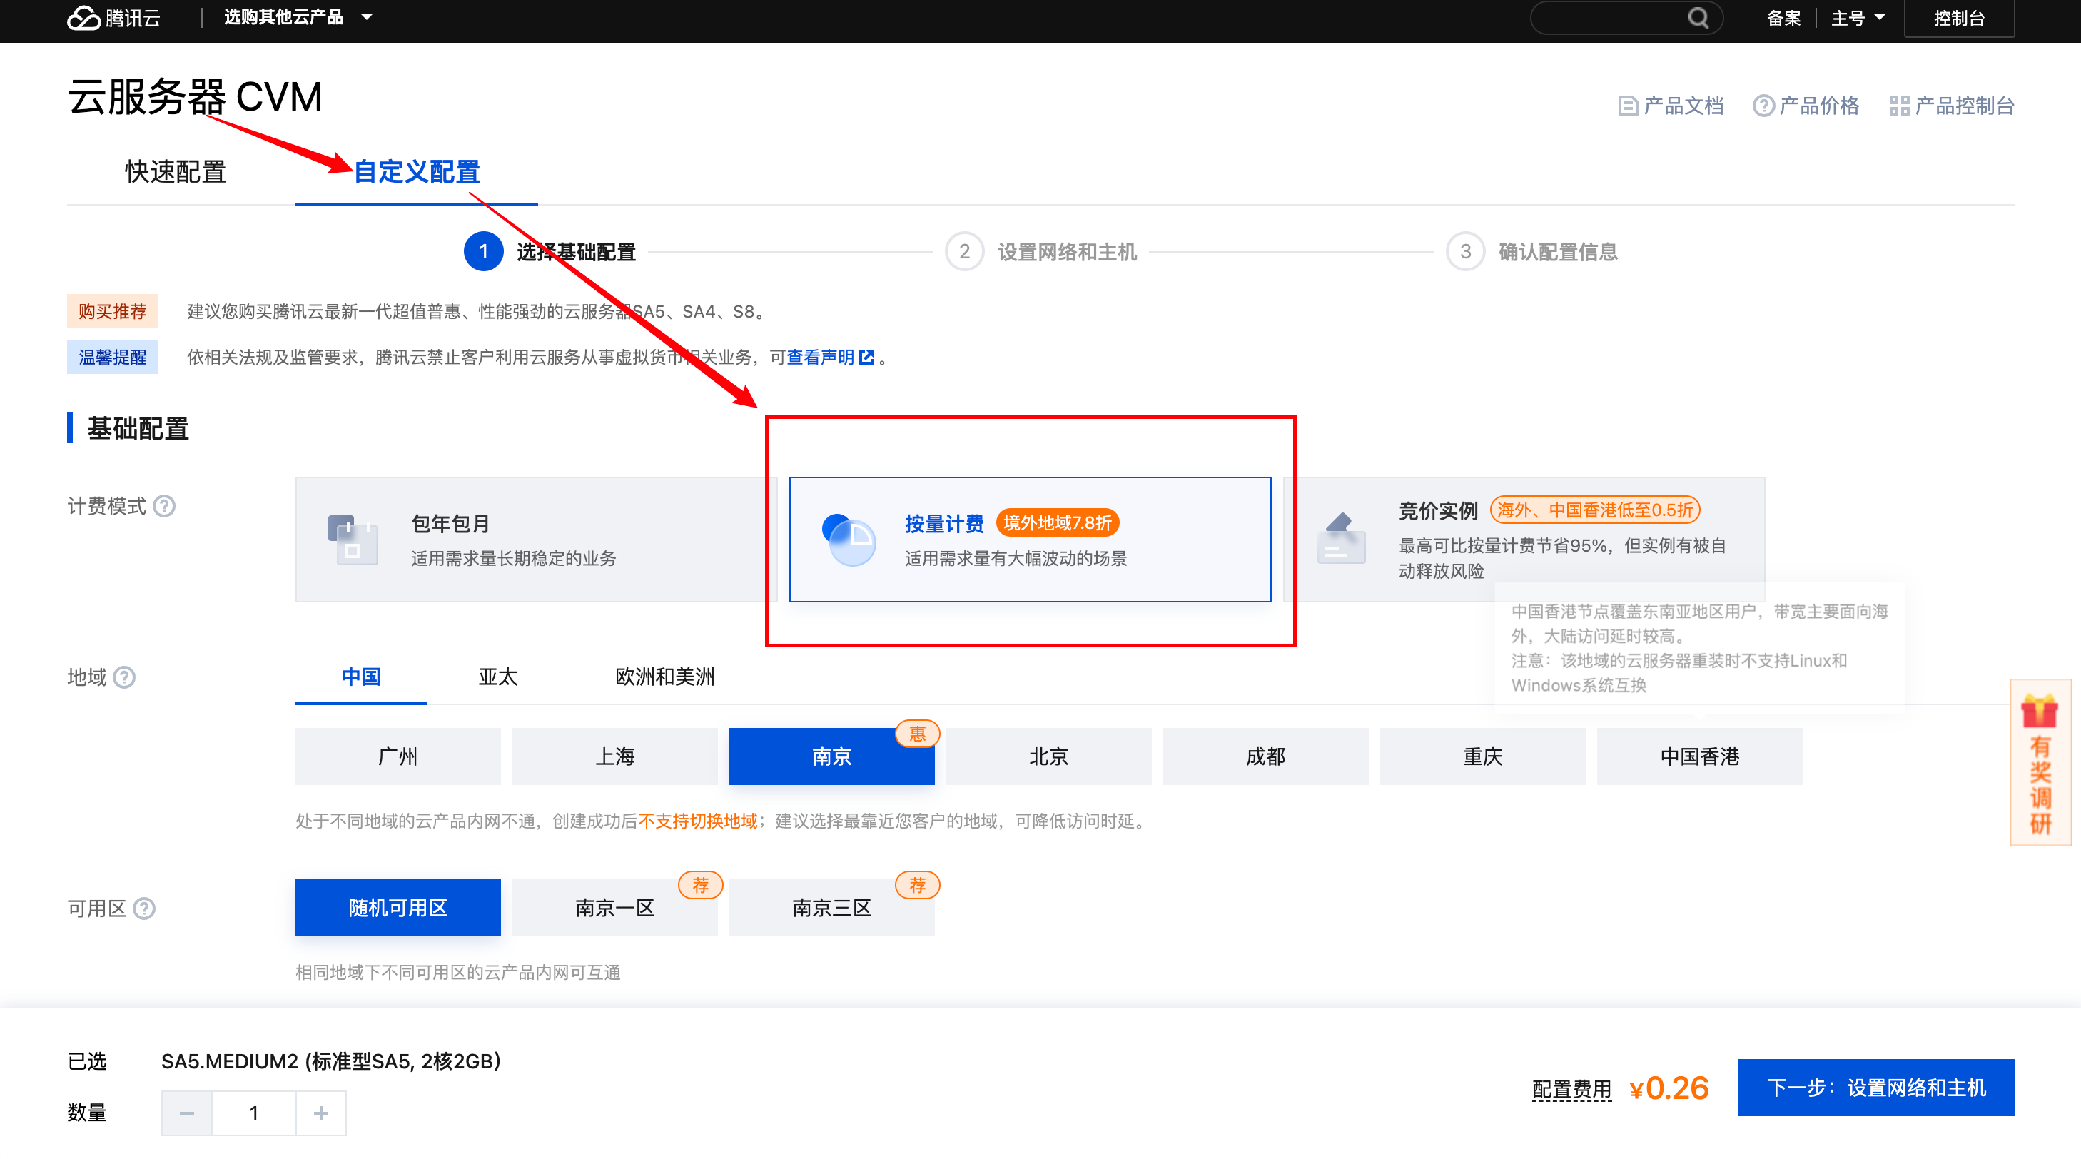Click the Tencent Cloud logo icon
Screen dimensions: 2081x1159
pos(84,18)
